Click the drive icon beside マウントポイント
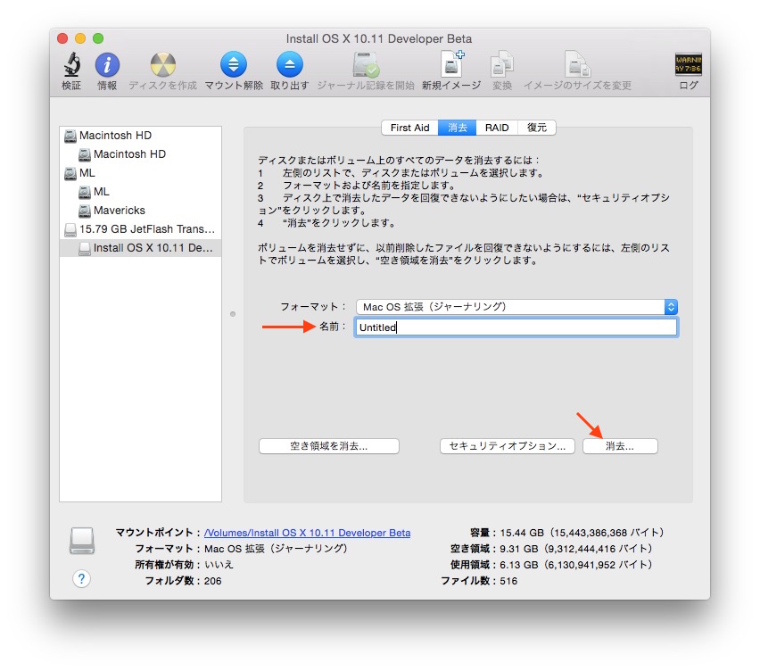760x671 pixels. [x=82, y=541]
